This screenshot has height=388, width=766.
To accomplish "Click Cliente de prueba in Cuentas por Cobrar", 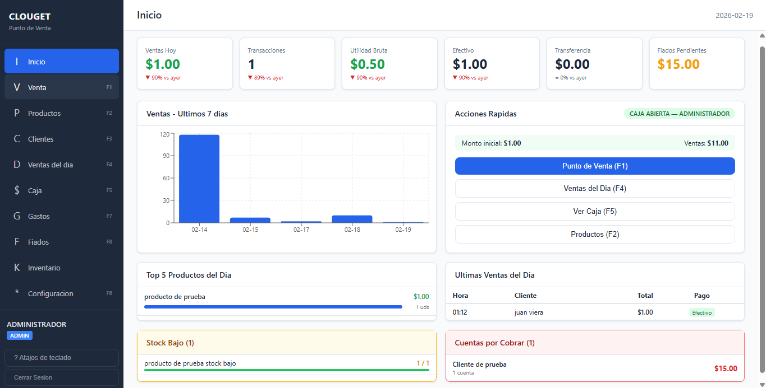I will [x=480, y=364].
